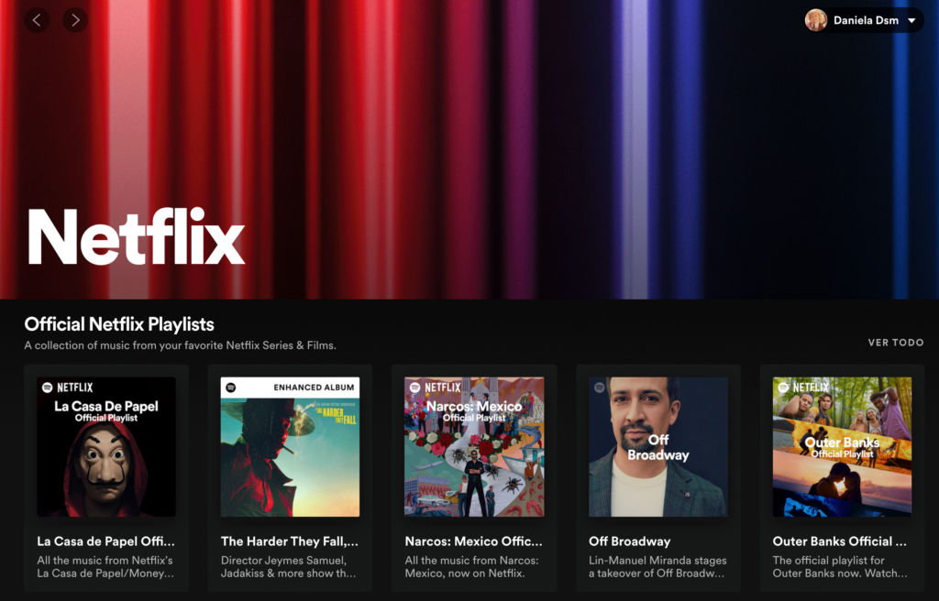939x601 pixels.
Task: Click the large Netflix hub title
Action: [x=136, y=236]
